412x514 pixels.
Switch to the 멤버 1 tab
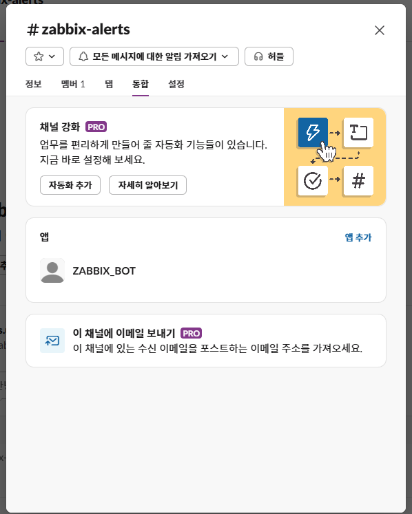click(x=73, y=84)
